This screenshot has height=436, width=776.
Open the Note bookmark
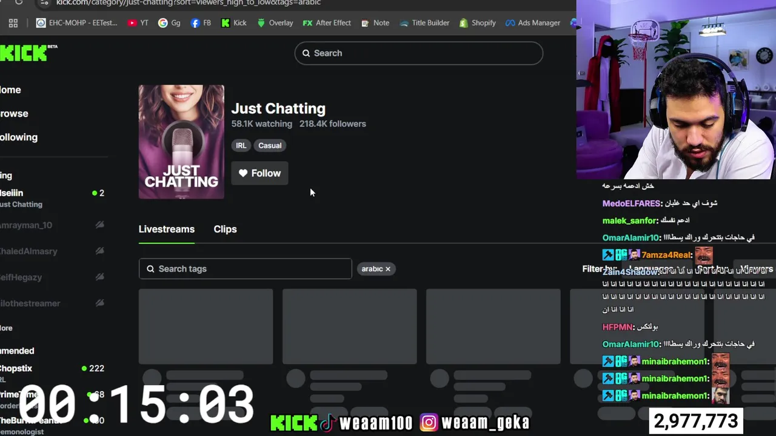point(375,23)
